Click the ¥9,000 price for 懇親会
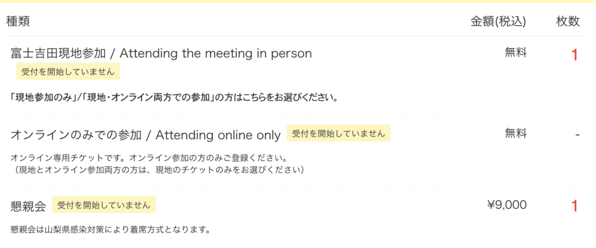596x248 pixels. [x=507, y=205]
